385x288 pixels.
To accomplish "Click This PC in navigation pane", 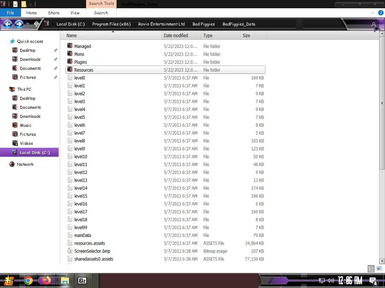I will point(24,89).
